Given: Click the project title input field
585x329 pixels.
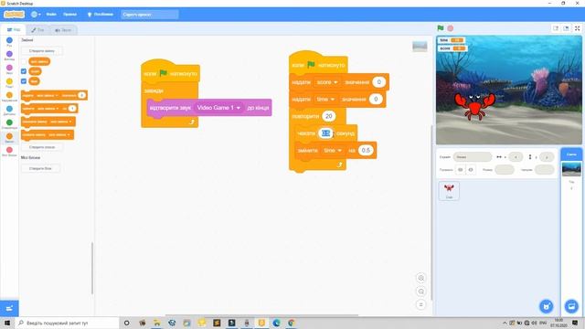Looking at the screenshot, I should [150, 15].
